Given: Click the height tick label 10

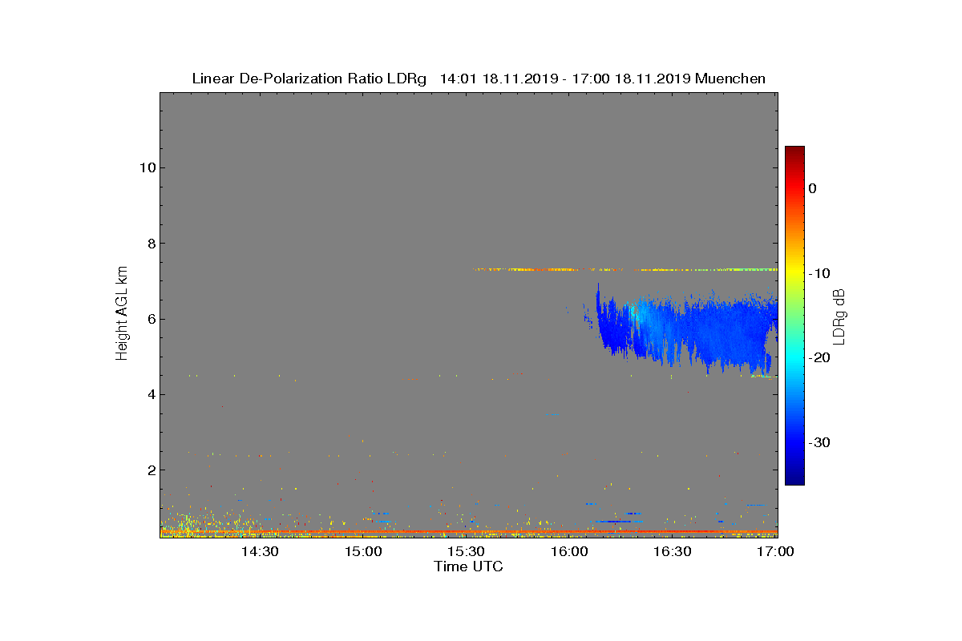Looking at the screenshot, I should pos(146,167).
